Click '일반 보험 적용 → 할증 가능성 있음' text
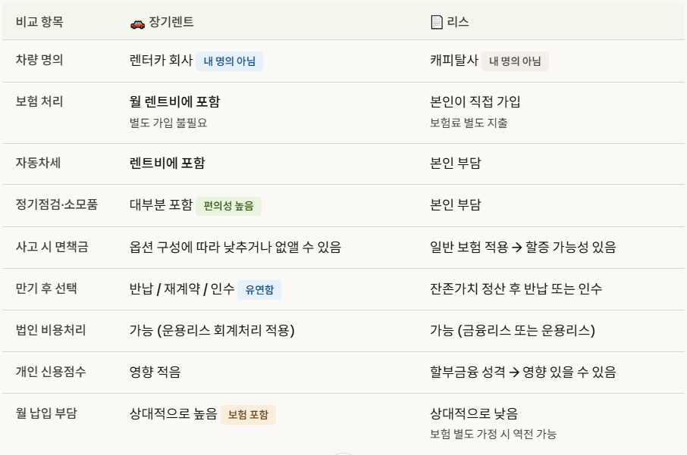687x455 pixels. (522, 247)
